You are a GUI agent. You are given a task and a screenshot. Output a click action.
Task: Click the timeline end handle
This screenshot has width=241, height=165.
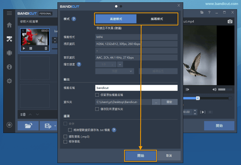(x=230, y=98)
